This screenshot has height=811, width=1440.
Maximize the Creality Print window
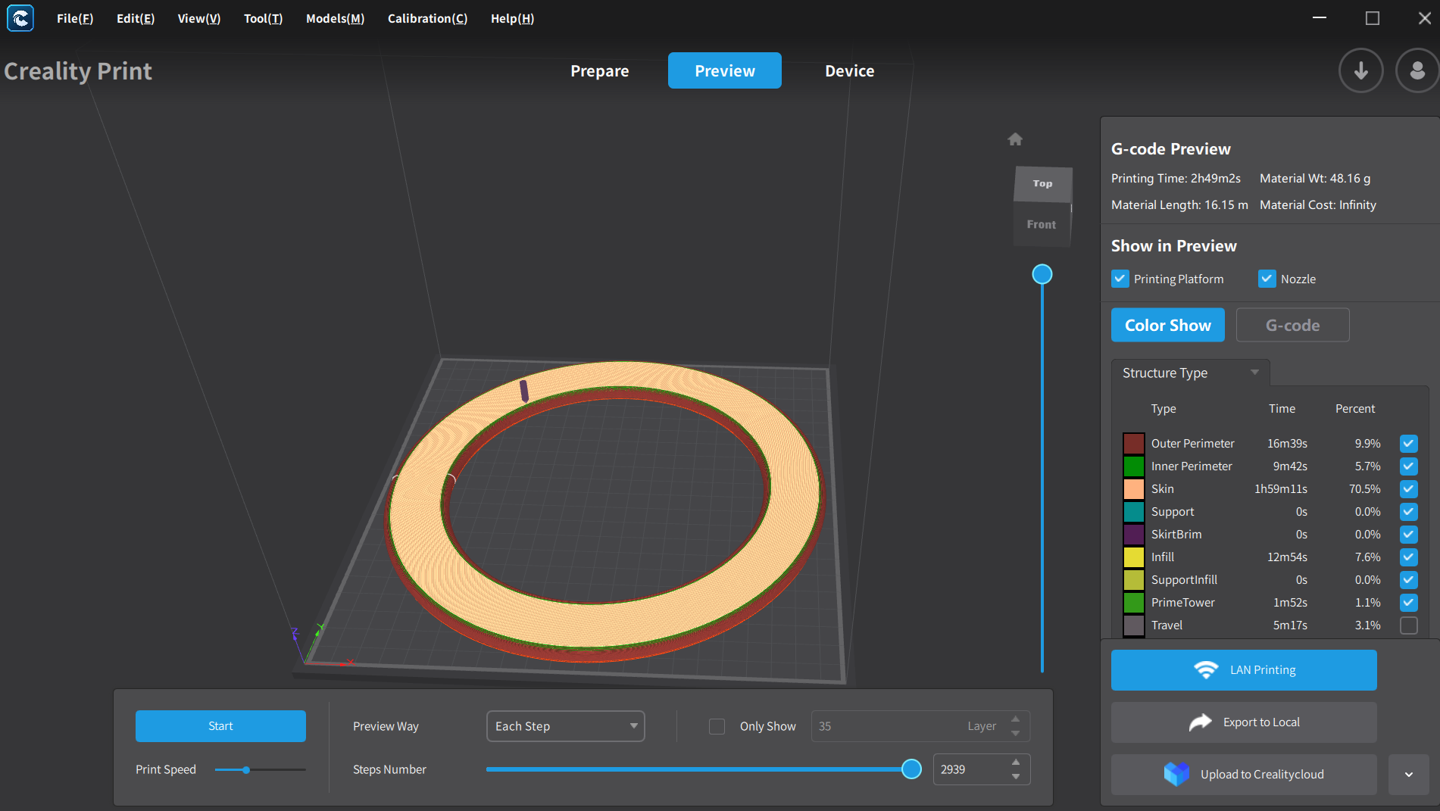coord(1373,18)
